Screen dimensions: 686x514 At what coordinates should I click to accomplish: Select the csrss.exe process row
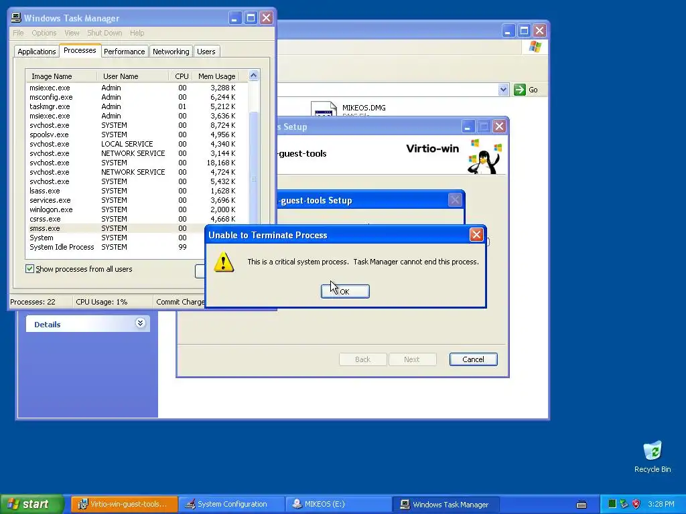[137, 219]
